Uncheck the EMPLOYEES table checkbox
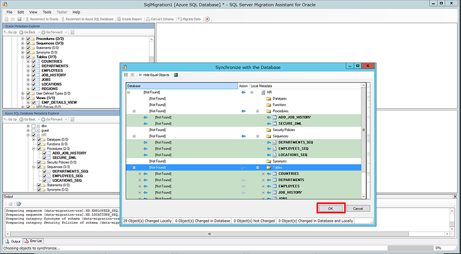 coord(33,70)
